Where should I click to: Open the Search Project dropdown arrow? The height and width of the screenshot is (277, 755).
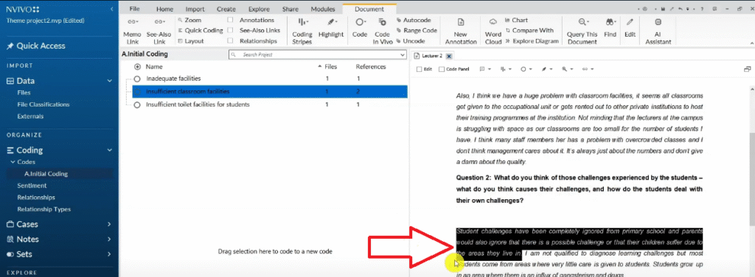tap(403, 55)
